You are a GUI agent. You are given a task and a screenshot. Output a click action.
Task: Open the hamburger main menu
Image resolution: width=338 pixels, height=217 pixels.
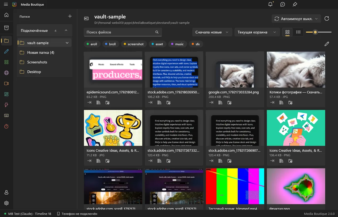(x=6, y=4)
